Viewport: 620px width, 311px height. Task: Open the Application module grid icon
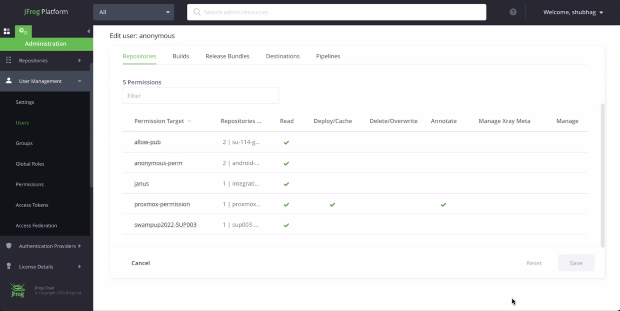click(x=7, y=31)
